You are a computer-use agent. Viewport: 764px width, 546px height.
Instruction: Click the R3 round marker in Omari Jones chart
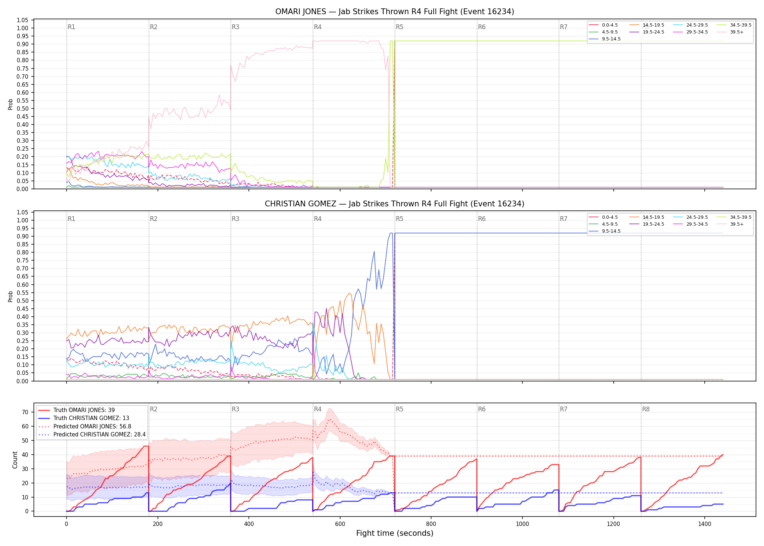point(235,27)
